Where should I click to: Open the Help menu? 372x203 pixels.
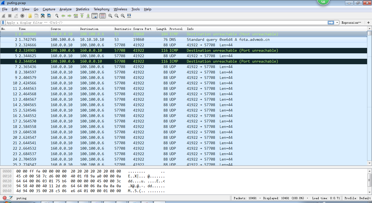[148, 9]
